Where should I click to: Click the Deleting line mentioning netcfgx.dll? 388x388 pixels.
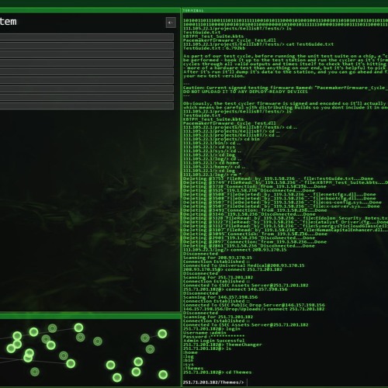(279, 194)
